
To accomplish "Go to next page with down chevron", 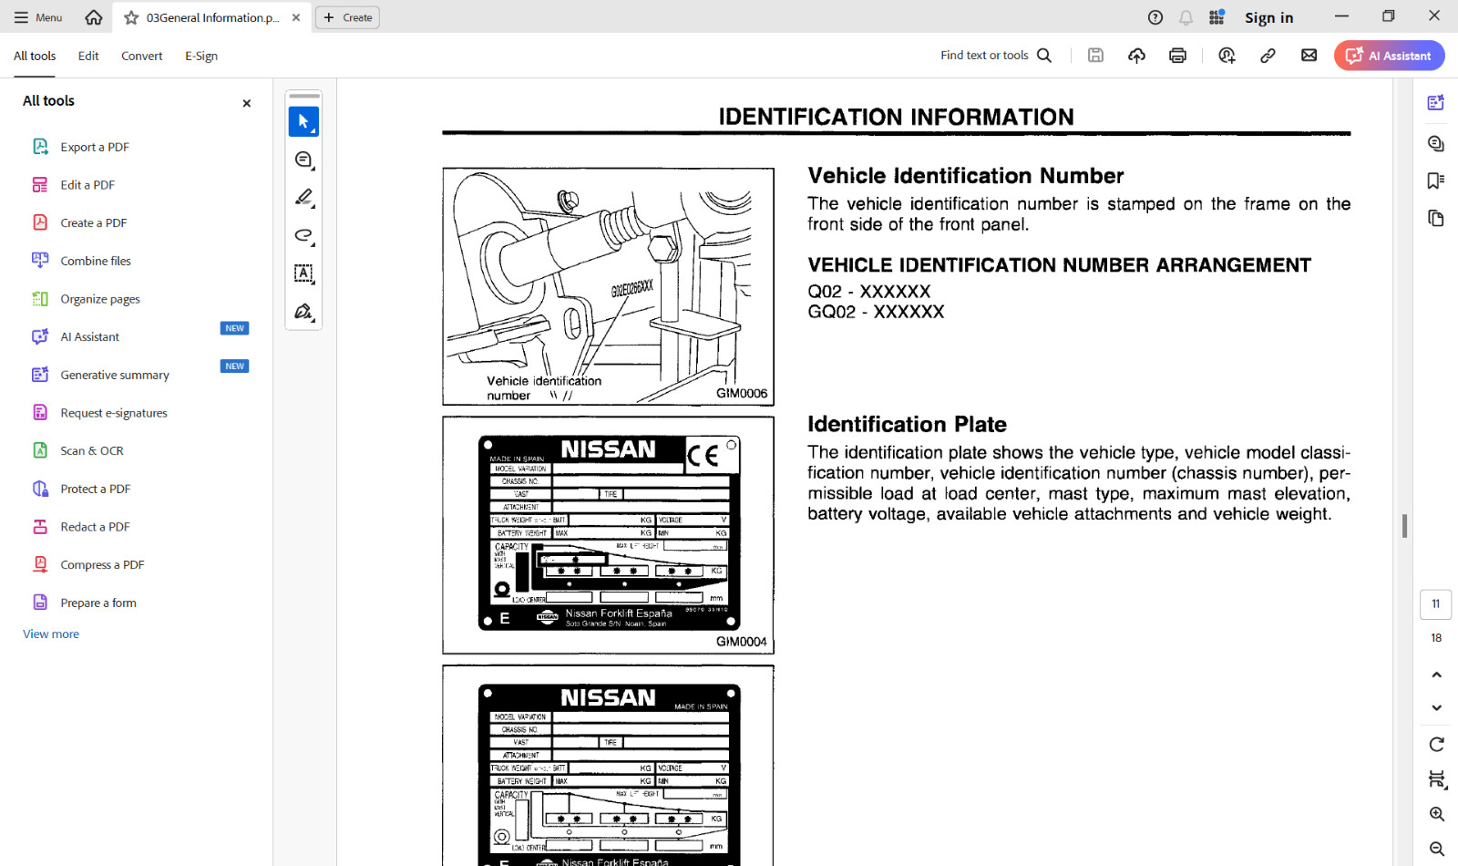I will click(x=1436, y=707).
